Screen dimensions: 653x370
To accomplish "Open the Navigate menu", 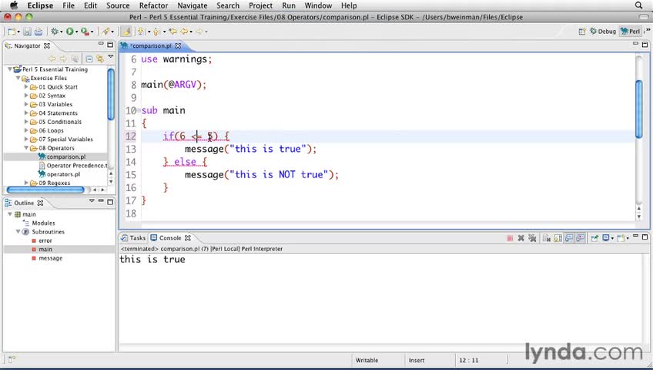I will pyautogui.click(x=192, y=5).
